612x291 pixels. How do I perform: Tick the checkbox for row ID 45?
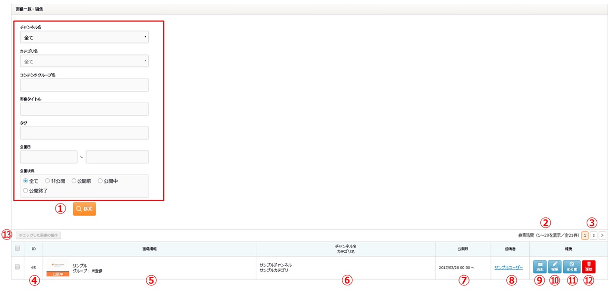click(18, 267)
